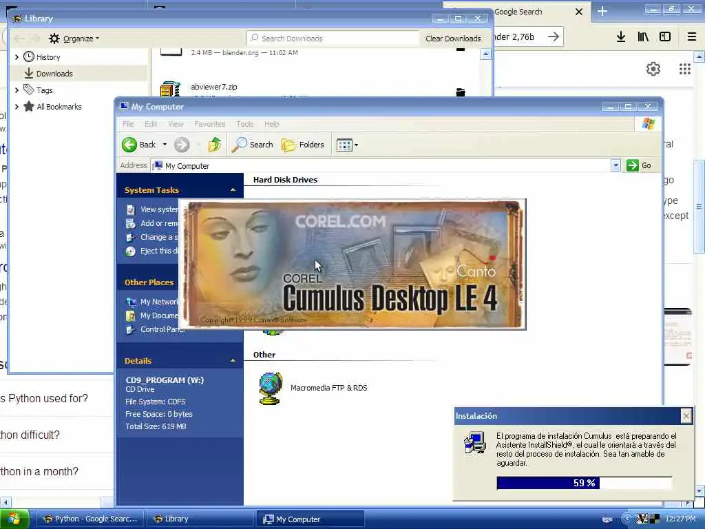Open new tab with plus button
The height and width of the screenshot is (529, 705).
click(602, 12)
